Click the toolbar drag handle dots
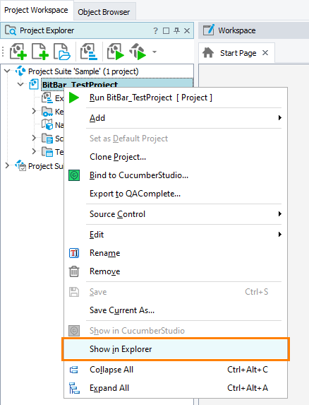 pyautogui.click(x=3, y=52)
